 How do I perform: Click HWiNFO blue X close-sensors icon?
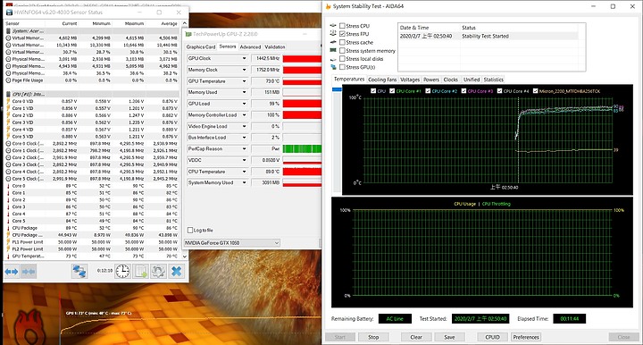coord(176,272)
